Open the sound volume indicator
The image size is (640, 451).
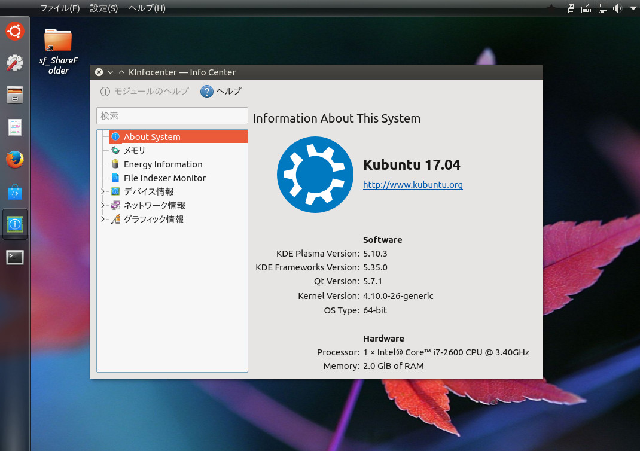point(617,8)
